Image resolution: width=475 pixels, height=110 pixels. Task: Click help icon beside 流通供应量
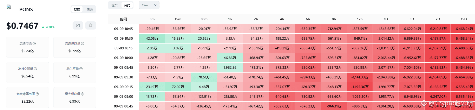83,44
